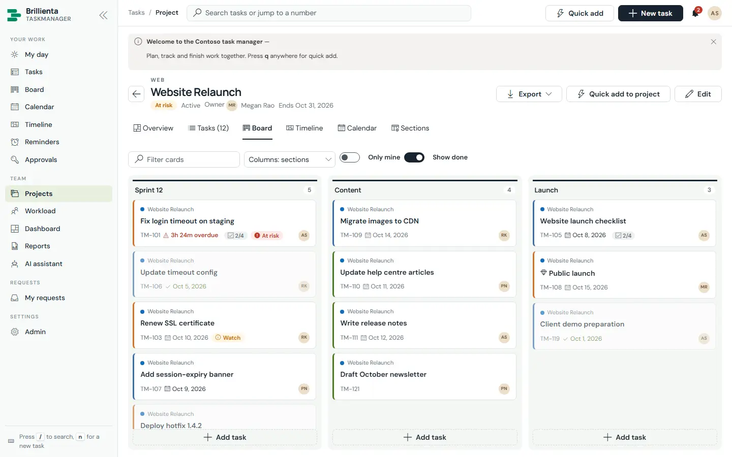Switch to the Tasks (12) tab
Image resolution: width=732 pixels, height=457 pixels.
pyautogui.click(x=208, y=128)
